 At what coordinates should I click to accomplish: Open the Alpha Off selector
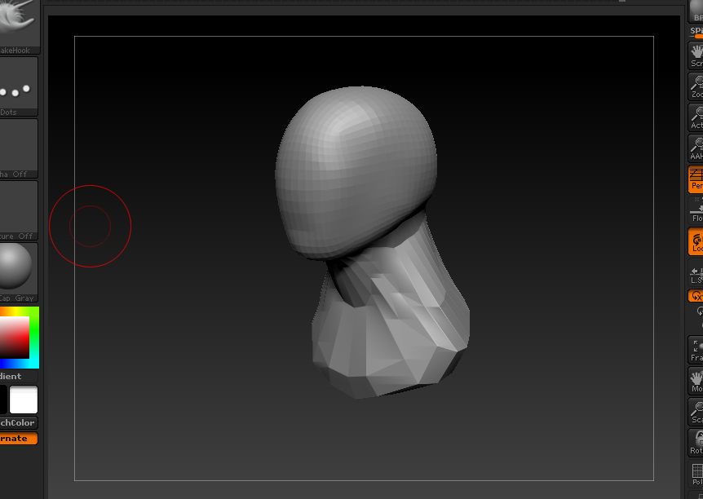(x=18, y=148)
